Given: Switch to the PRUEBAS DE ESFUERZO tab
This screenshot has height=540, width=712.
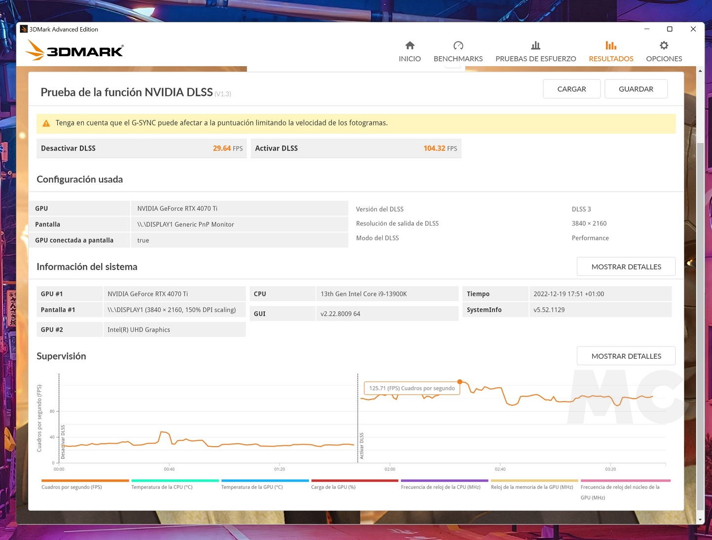Looking at the screenshot, I should [x=535, y=59].
